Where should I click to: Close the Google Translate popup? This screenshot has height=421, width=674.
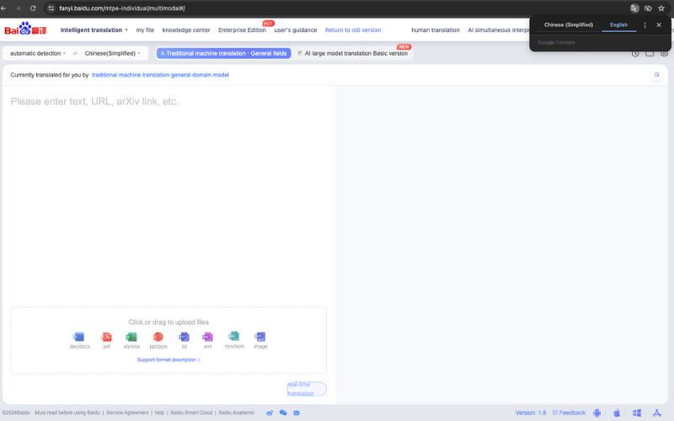[659, 25]
